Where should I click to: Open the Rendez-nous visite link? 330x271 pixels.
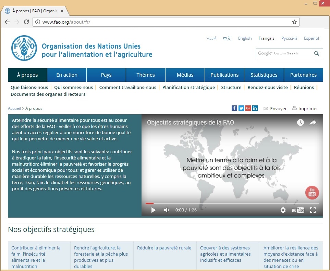268,87
